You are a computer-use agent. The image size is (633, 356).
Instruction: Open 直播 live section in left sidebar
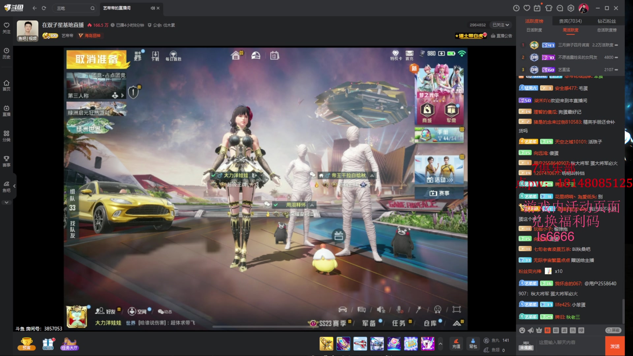(x=6, y=110)
